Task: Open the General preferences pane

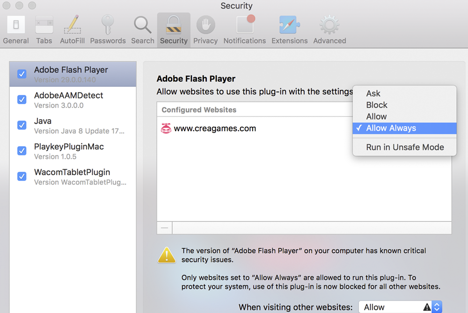Action: [16, 29]
